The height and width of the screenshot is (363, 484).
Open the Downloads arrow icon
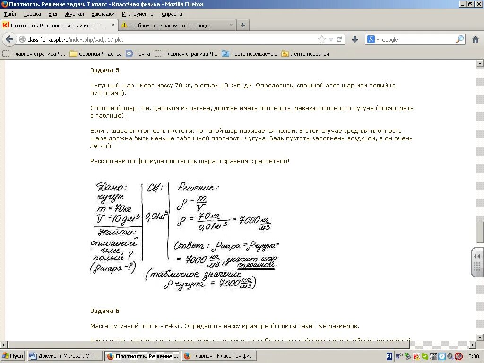(355, 39)
